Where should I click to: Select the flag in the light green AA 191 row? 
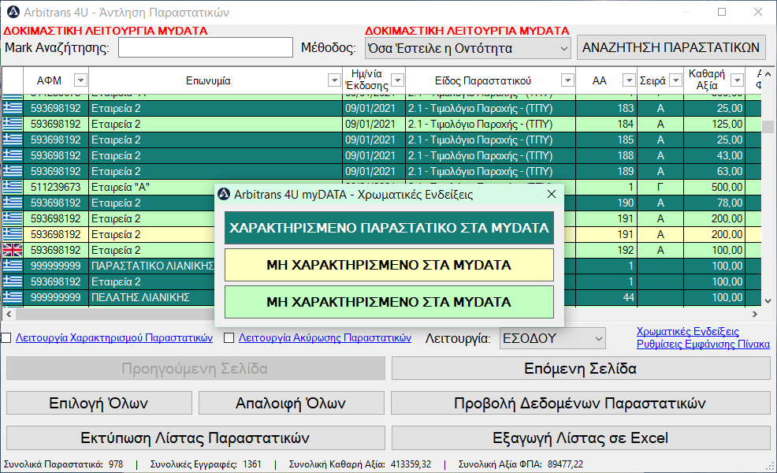13,218
